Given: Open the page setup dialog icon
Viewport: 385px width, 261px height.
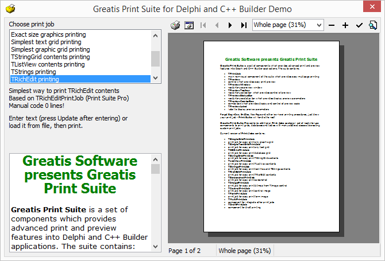Looking at the screenshot, I should (188, 25).
